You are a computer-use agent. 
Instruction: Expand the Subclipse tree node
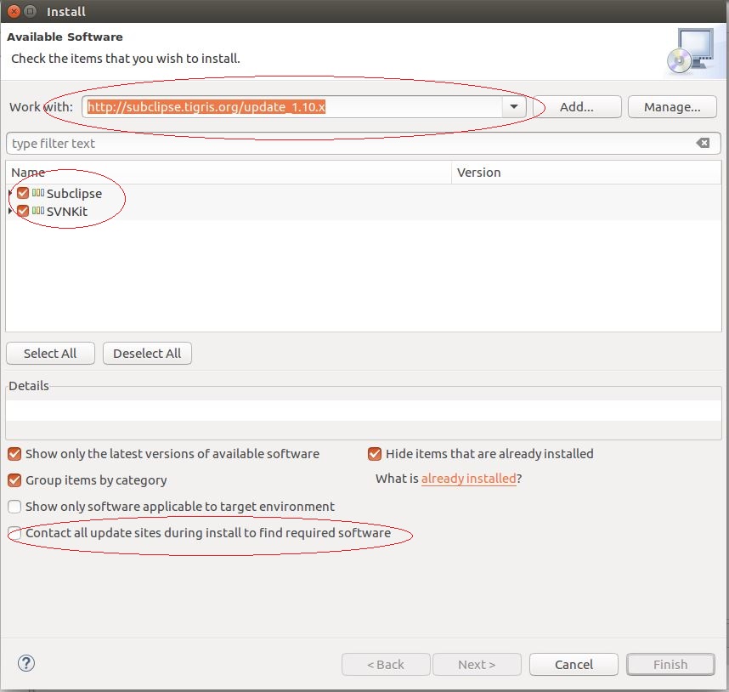(x=9, y=194)
